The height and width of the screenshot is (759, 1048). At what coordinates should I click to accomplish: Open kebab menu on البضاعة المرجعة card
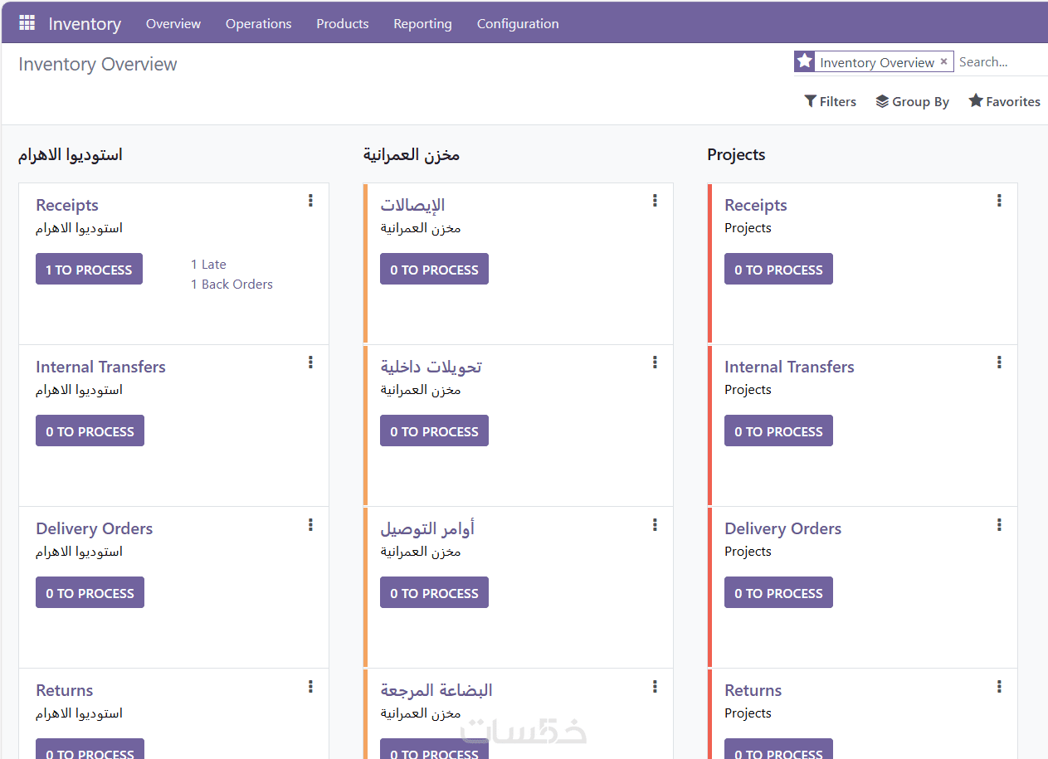click(x=655, y=686)
